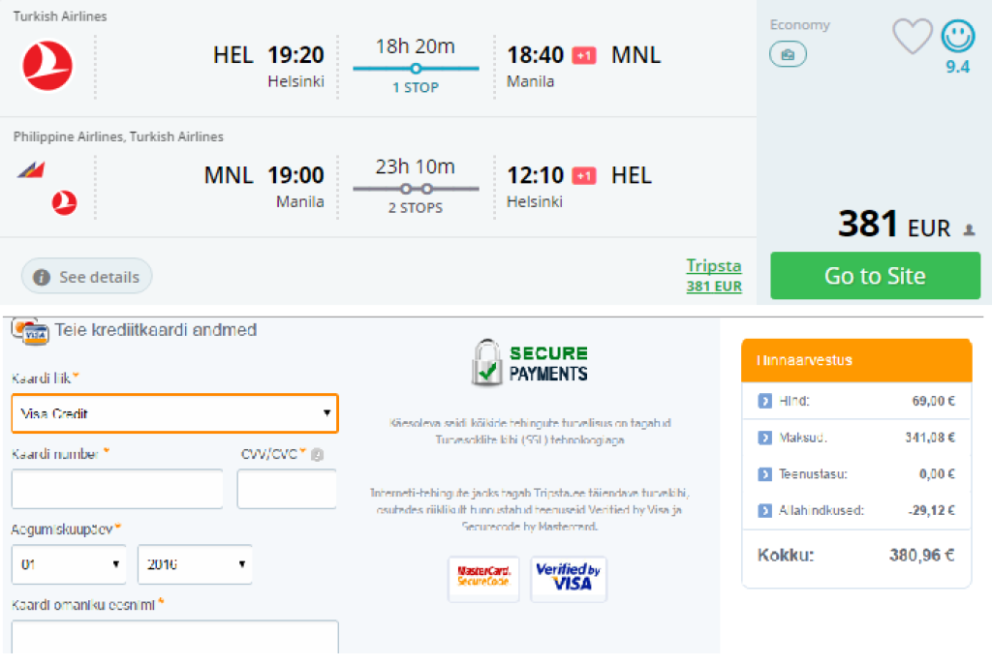Image resolution: width=992 pixels, height=666 pixels.
Task: Click the Philippine Airlines logo
Action: point(29,171)
